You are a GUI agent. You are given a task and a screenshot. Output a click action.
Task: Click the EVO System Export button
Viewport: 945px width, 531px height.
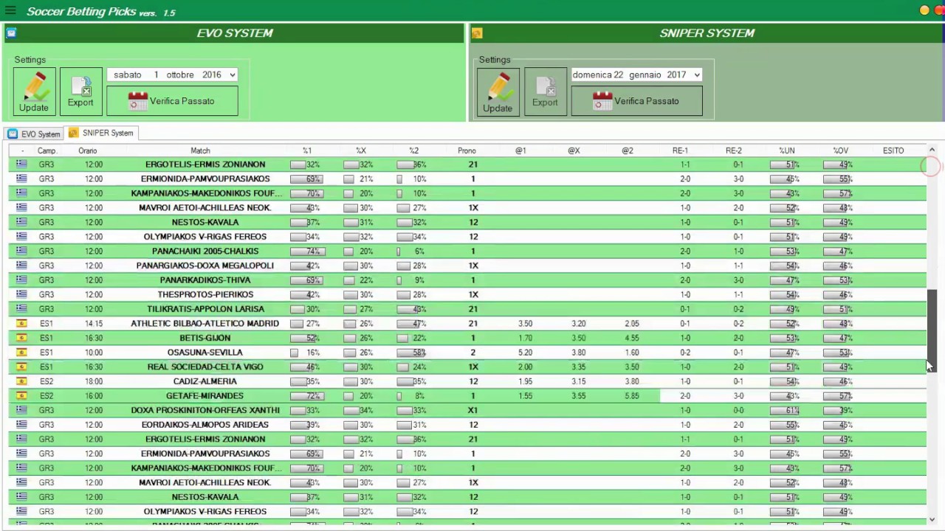[80, 91]
